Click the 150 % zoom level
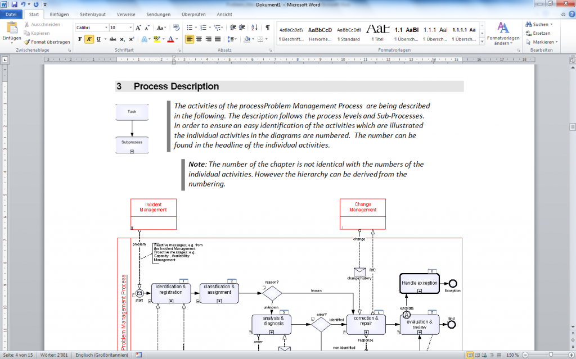Viewport: 576px width, 359px height. [512, 355]
